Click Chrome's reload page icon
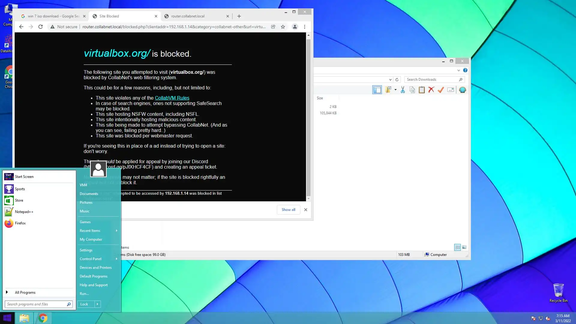This screenshot has width=576, height=324. click(40, 27)
